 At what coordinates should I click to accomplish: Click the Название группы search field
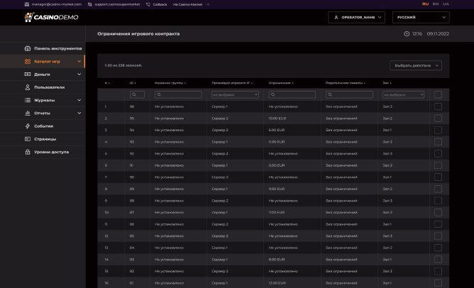click(x=180, y=94)
